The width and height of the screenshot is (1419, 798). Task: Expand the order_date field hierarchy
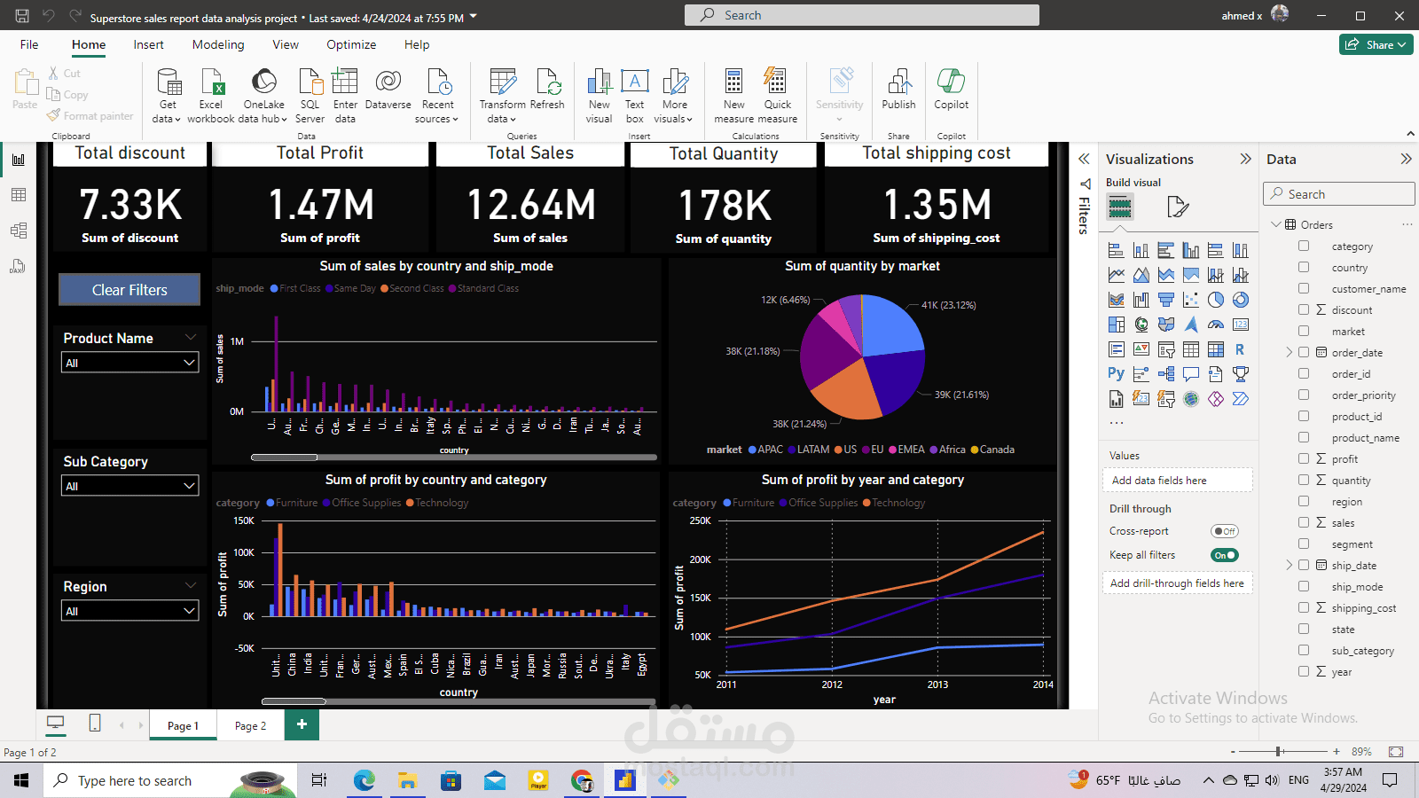click(1288, 352)
